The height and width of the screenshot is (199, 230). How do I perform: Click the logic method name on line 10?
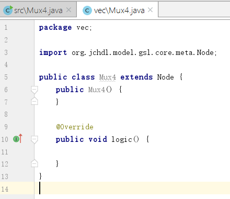pyautogui.click(x=122, y=139)
